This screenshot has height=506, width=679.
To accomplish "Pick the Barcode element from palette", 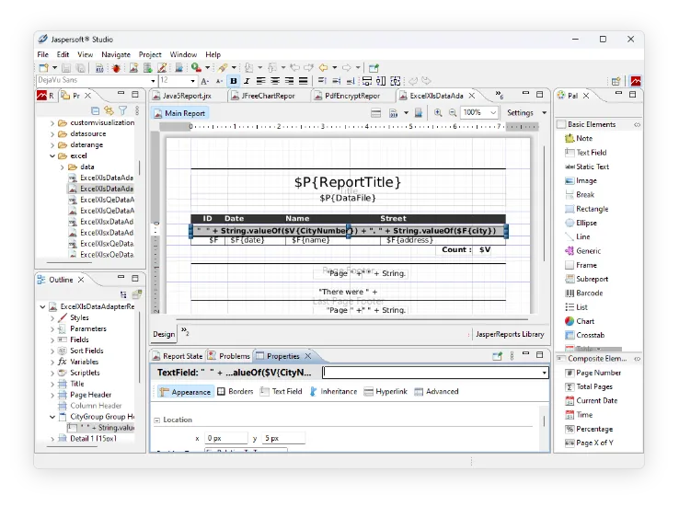I will [590, 293].
